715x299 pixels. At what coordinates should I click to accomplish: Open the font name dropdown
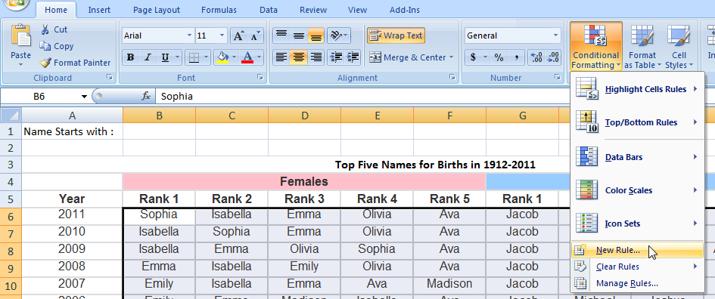190,35
